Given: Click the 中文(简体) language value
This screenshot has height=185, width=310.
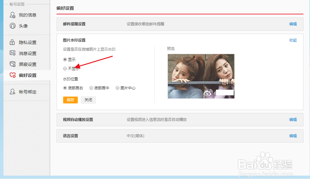Looking at the screenshot, I should click(135, 136).
